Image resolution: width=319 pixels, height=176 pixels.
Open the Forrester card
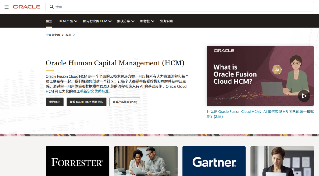[78, 161]
